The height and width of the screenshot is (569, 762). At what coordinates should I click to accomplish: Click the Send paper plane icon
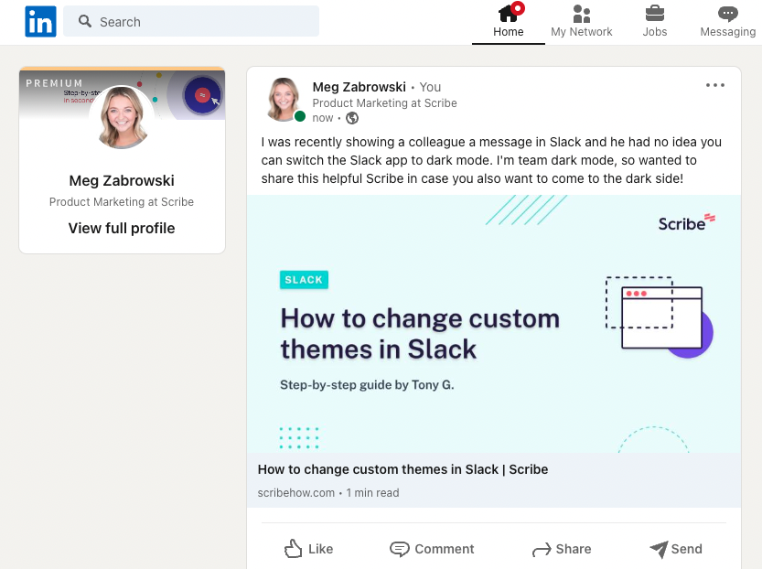[659, 550]
